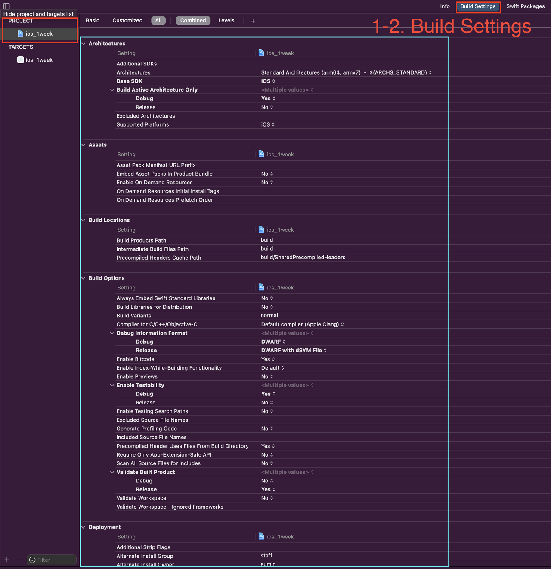The width and height of the screenshot is (551, 569).
Task: Select the Intermediate Build Files Path row
Action: tap(282, 249)
